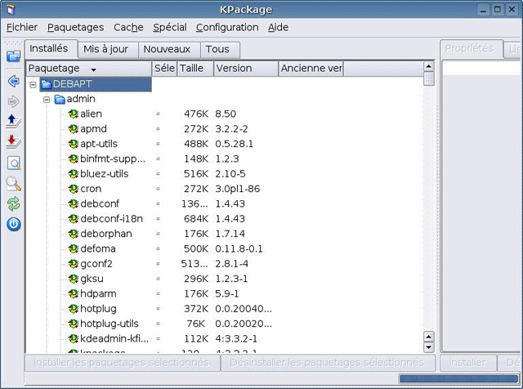Select the deborphan package name
Image resolution: width=523 pixels, height=389 pixels.
[106, 234]
